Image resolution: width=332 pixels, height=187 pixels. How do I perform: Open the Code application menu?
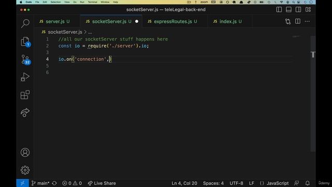29,2
